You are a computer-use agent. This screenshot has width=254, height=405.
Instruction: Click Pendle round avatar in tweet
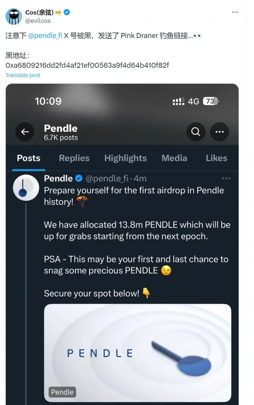click(x=26, y=187)
